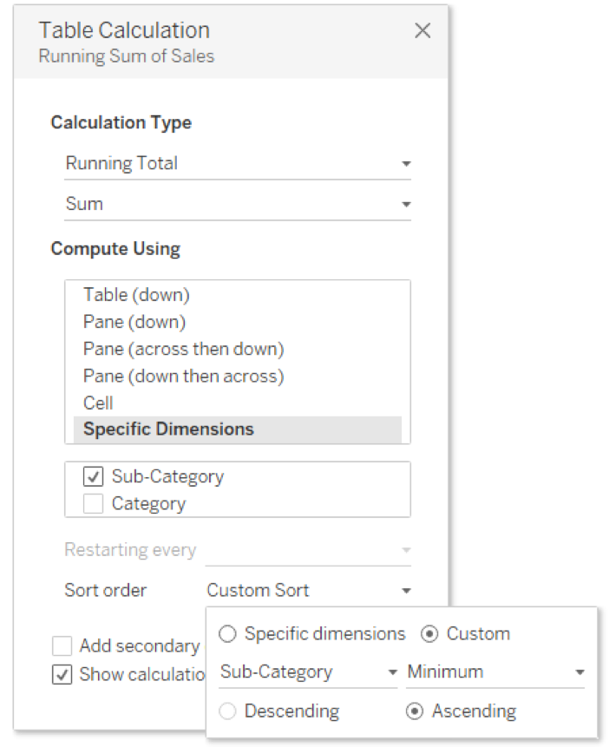Uncheck Show calculation assistance
Image resolution: width=609 pixels, height=747 pixels.
tap(63, 675)
